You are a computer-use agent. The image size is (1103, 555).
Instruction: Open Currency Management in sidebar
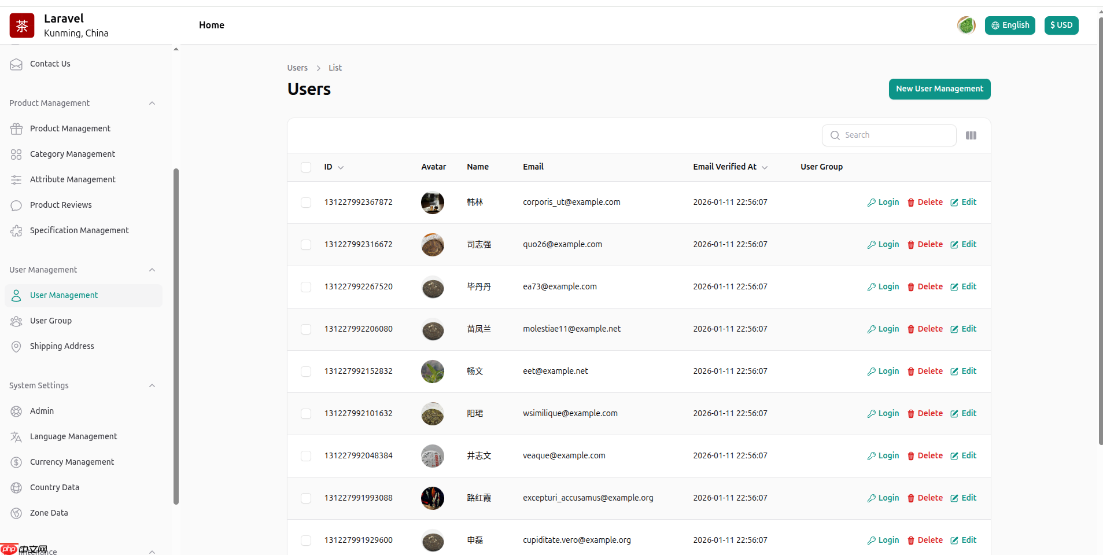[72, 462]
